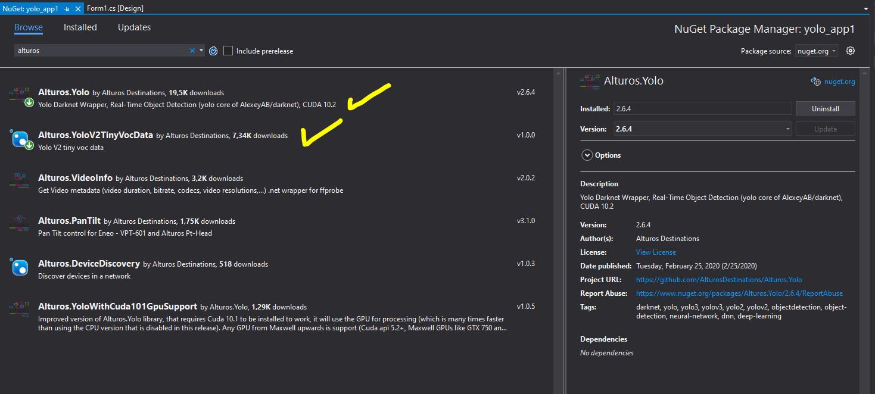Open NuGet package manager settings gear
Image resolution: width=875 pixels, height=394 pixels.
pos(850,51)
